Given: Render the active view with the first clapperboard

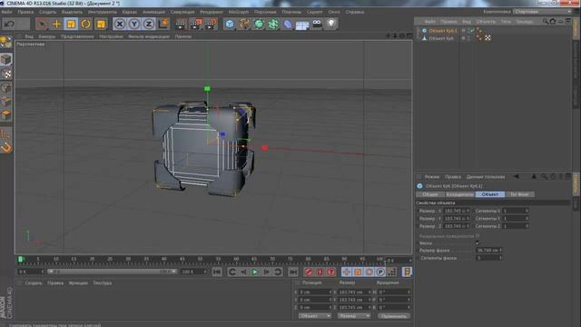Looking at the screenshot, I should (x=182, y=25).
